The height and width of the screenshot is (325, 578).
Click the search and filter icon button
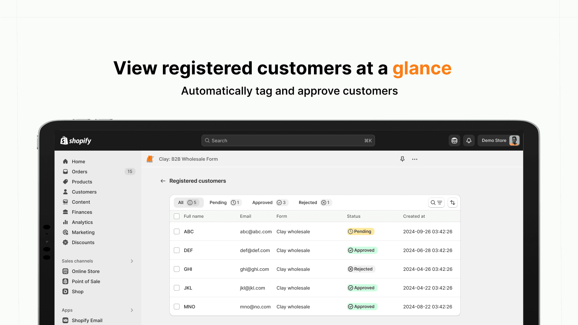pos(436,203)
